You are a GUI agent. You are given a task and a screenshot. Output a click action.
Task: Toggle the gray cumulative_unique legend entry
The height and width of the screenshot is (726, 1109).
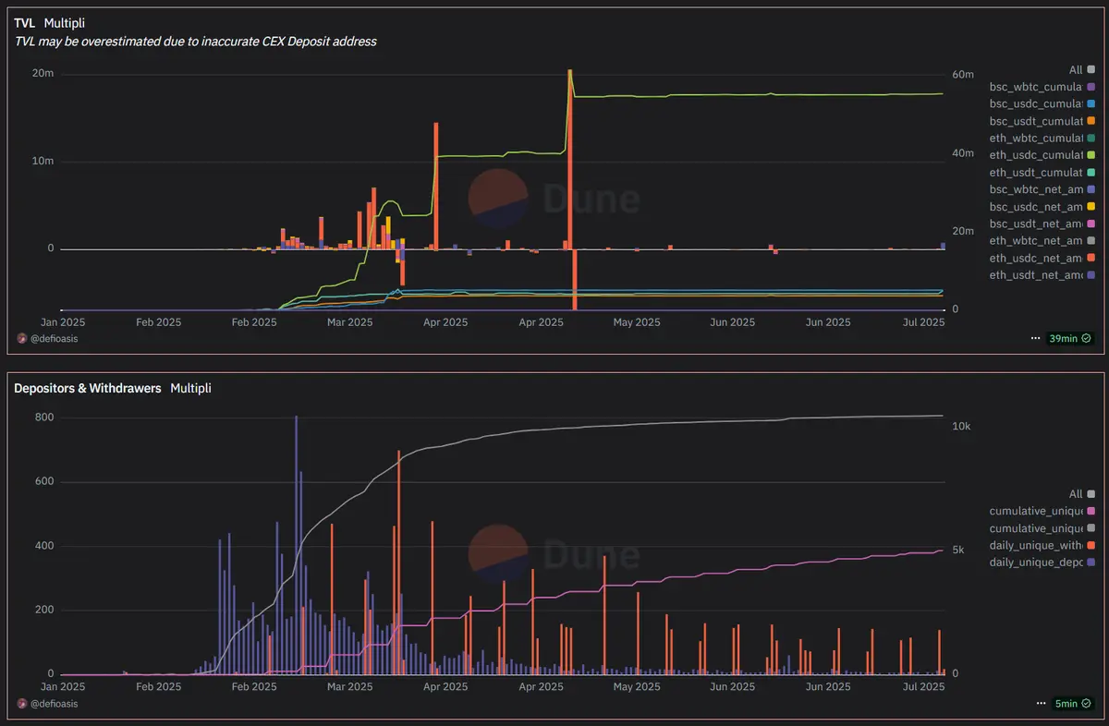pyautogui.click(x=1042, y=528)
